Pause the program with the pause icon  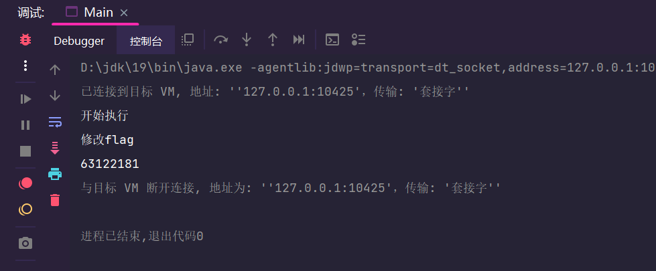(x=25, y=125)
